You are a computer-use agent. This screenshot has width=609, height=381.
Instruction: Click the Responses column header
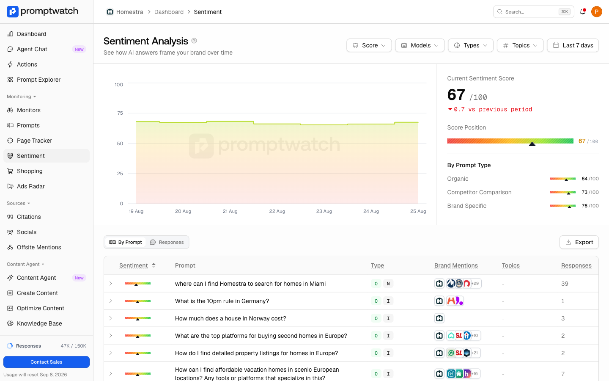point(576,265)
